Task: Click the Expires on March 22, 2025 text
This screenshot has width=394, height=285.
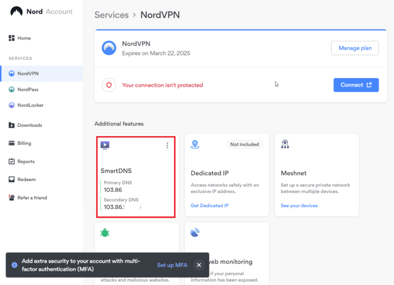Action: pos(156,53)
